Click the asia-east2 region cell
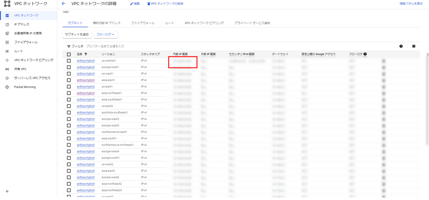The width and height of the screenshot is (429, 200). pos(108,171)
